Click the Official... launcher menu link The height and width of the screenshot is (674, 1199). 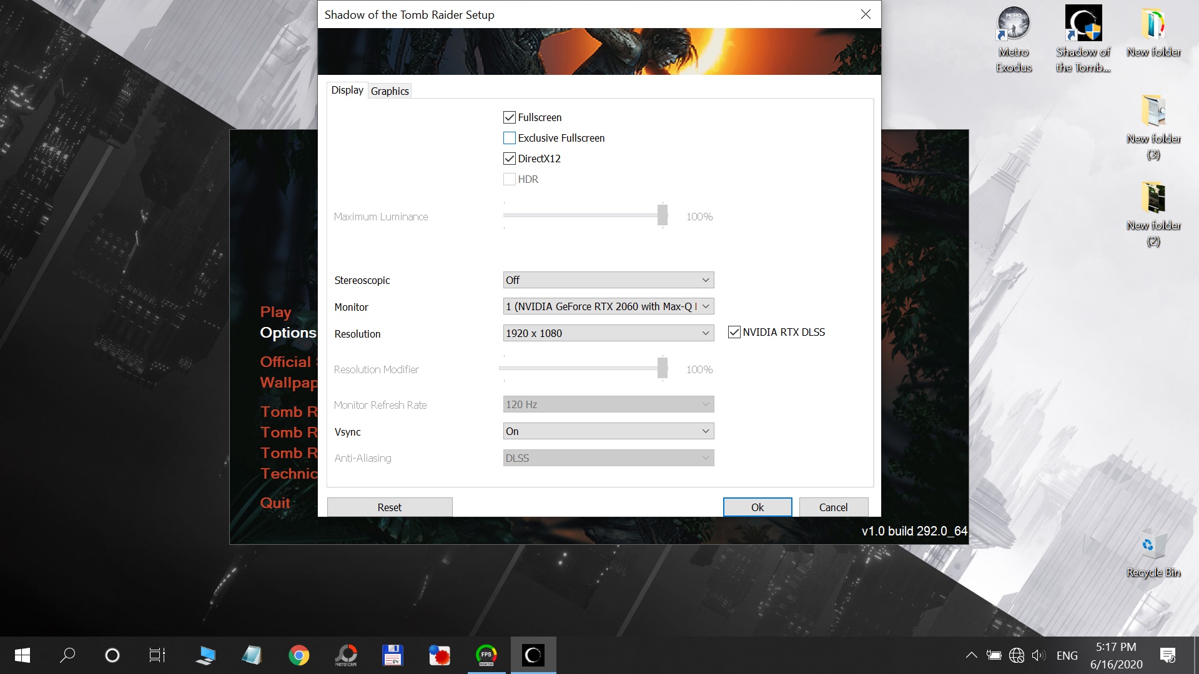pos(289,362)
